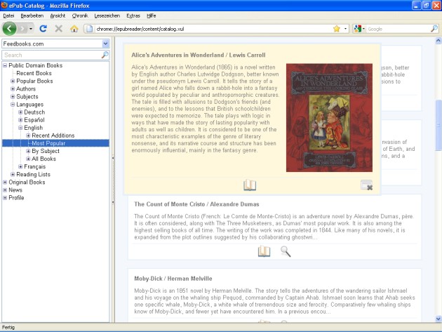Open the Extras menu

[133, 16]
